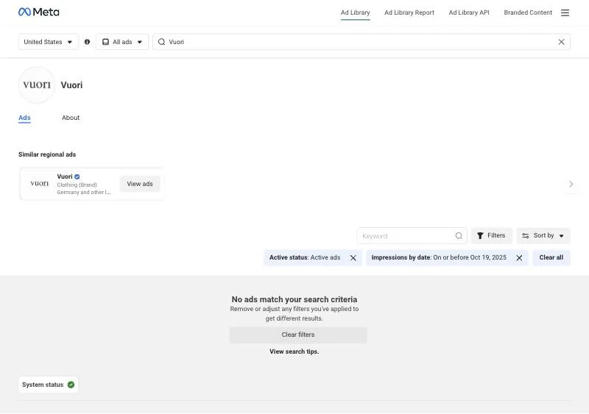Click the keyword search magnifier icon

click(x=459, y=236)
